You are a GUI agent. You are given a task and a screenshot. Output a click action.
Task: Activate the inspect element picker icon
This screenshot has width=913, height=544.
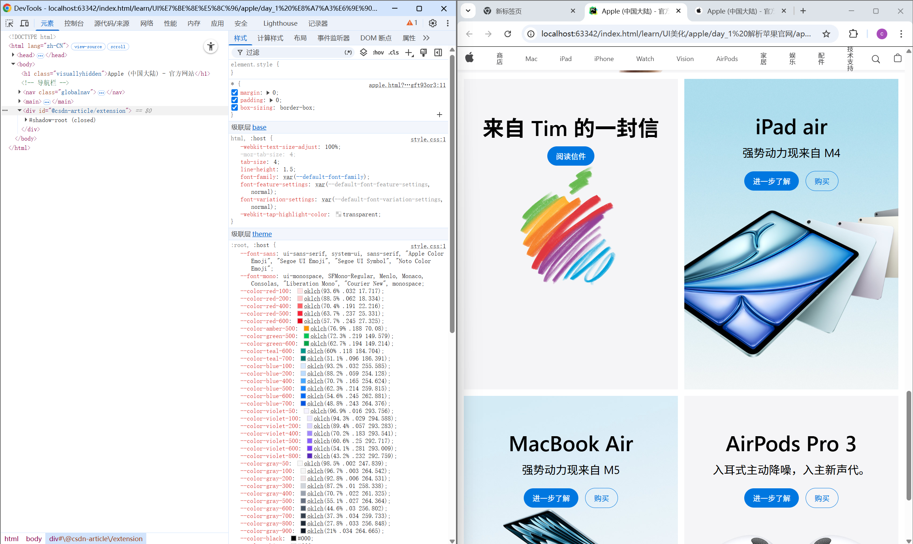(x=9, y=24)
